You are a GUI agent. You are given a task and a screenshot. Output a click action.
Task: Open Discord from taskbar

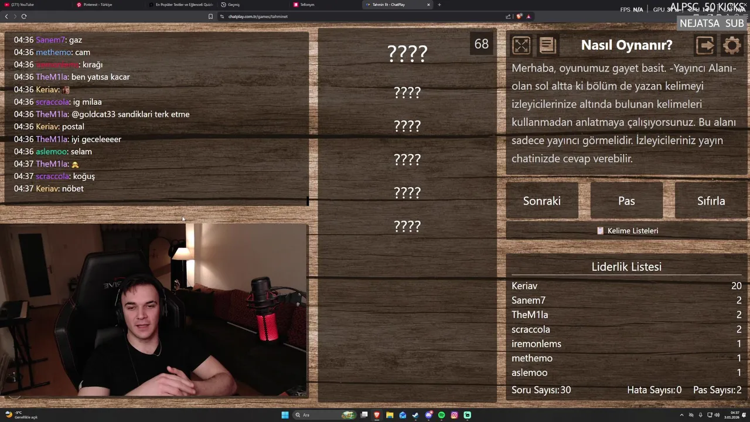click(428, 415)
